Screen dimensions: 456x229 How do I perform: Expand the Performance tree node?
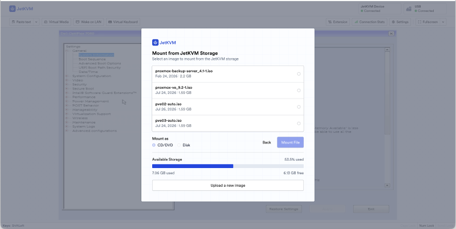click(x=67, y=97)
